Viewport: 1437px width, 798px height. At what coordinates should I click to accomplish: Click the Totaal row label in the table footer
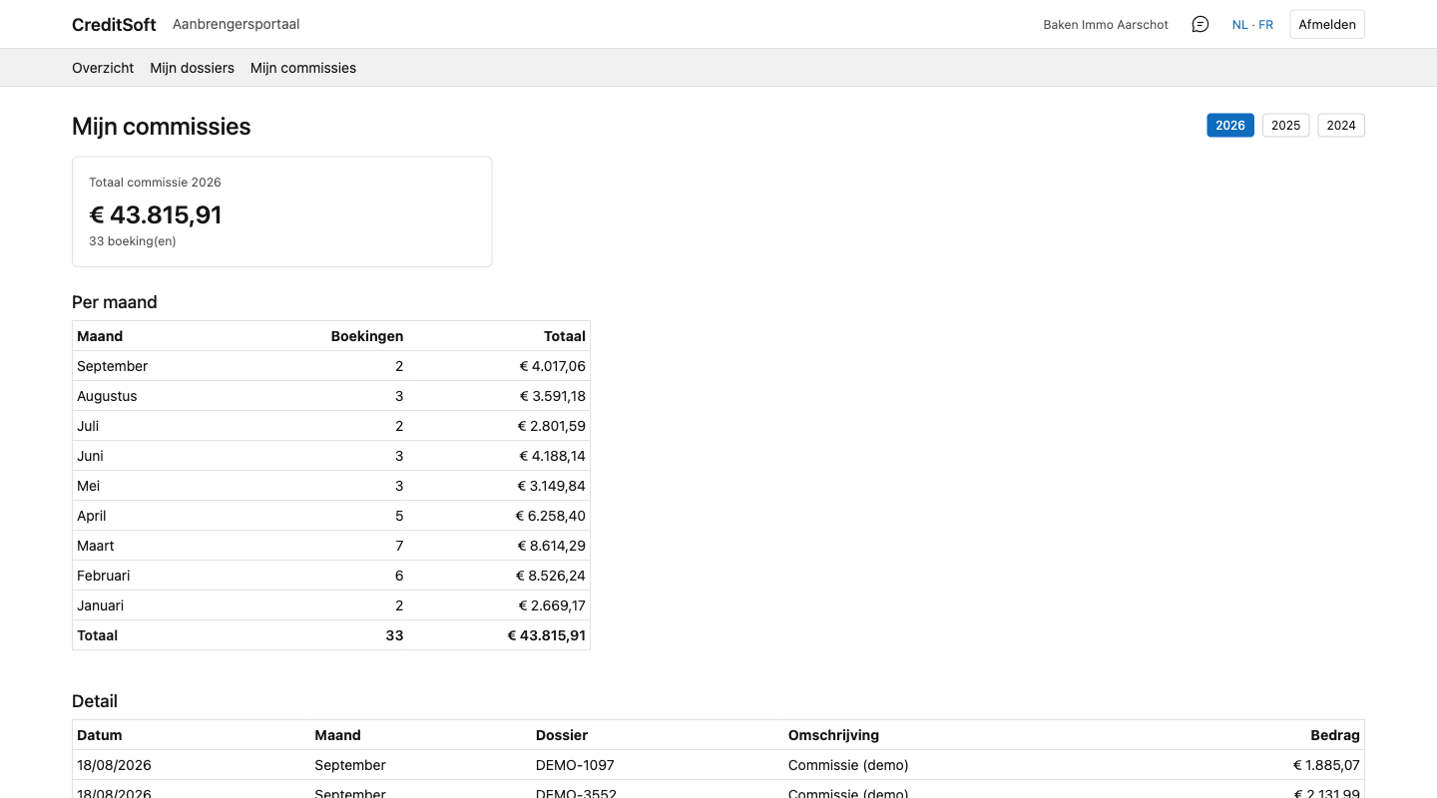tap(98, 635)
